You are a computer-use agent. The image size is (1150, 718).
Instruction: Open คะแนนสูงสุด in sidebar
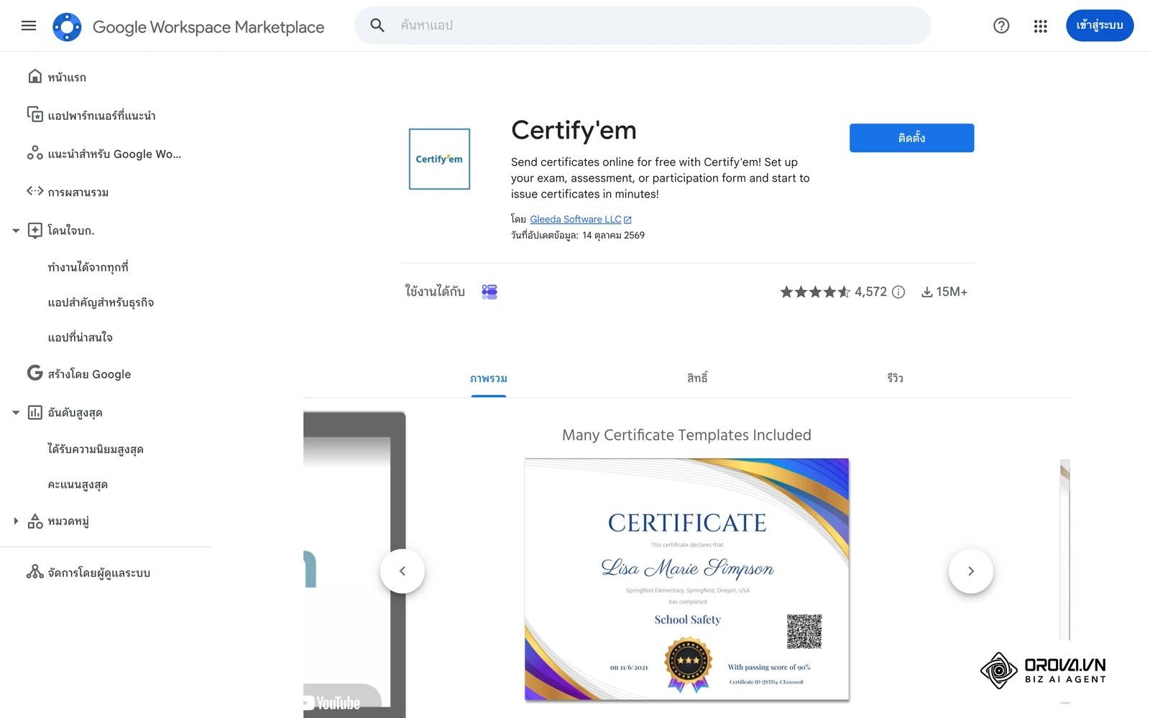(78, 485)
